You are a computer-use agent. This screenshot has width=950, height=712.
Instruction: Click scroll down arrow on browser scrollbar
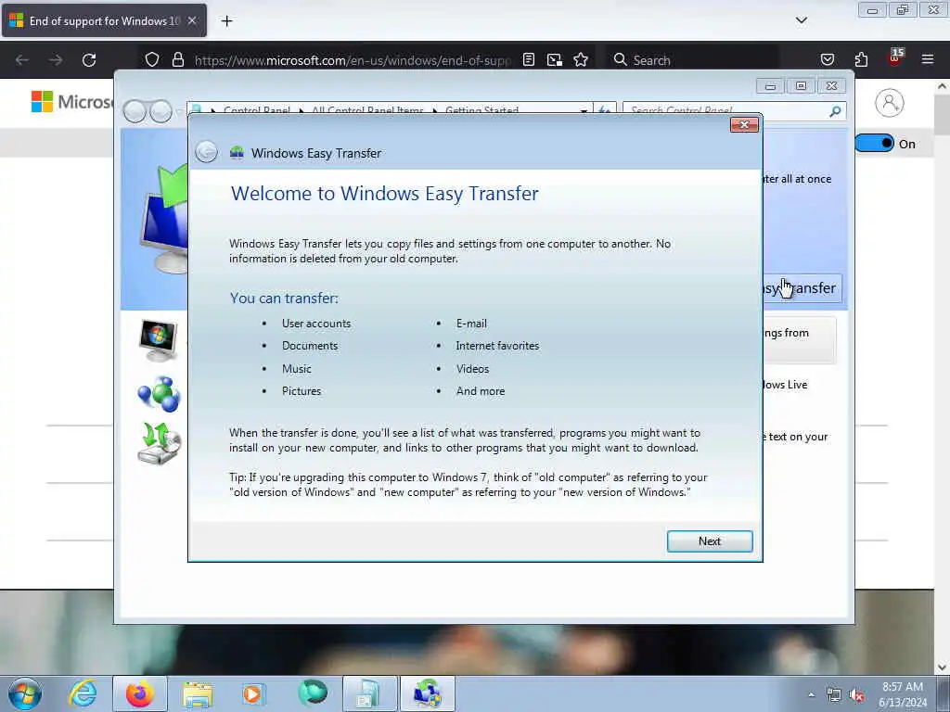(x=942, y=667)
